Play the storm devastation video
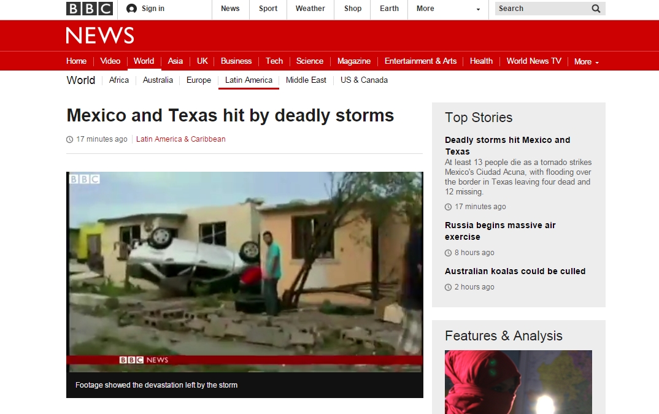This screenshot has width=659, height=414. (x=245, y=272)
